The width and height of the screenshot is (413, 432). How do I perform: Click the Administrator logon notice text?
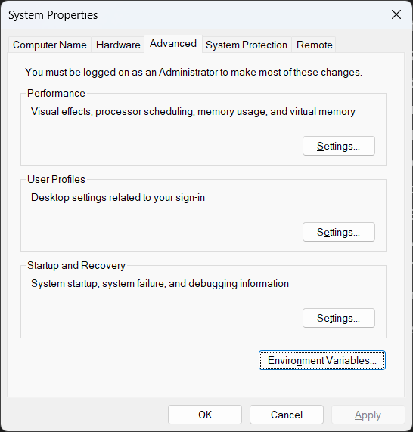[194, 73]
